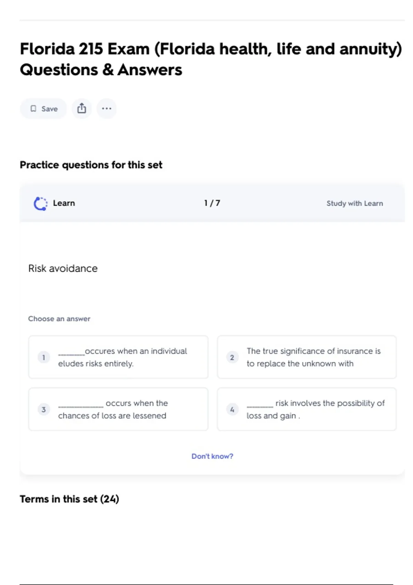Screen dimensions: 413x585
Task: Select the Learn mode label
Action: pyautogui.click(x=64, y=203)
